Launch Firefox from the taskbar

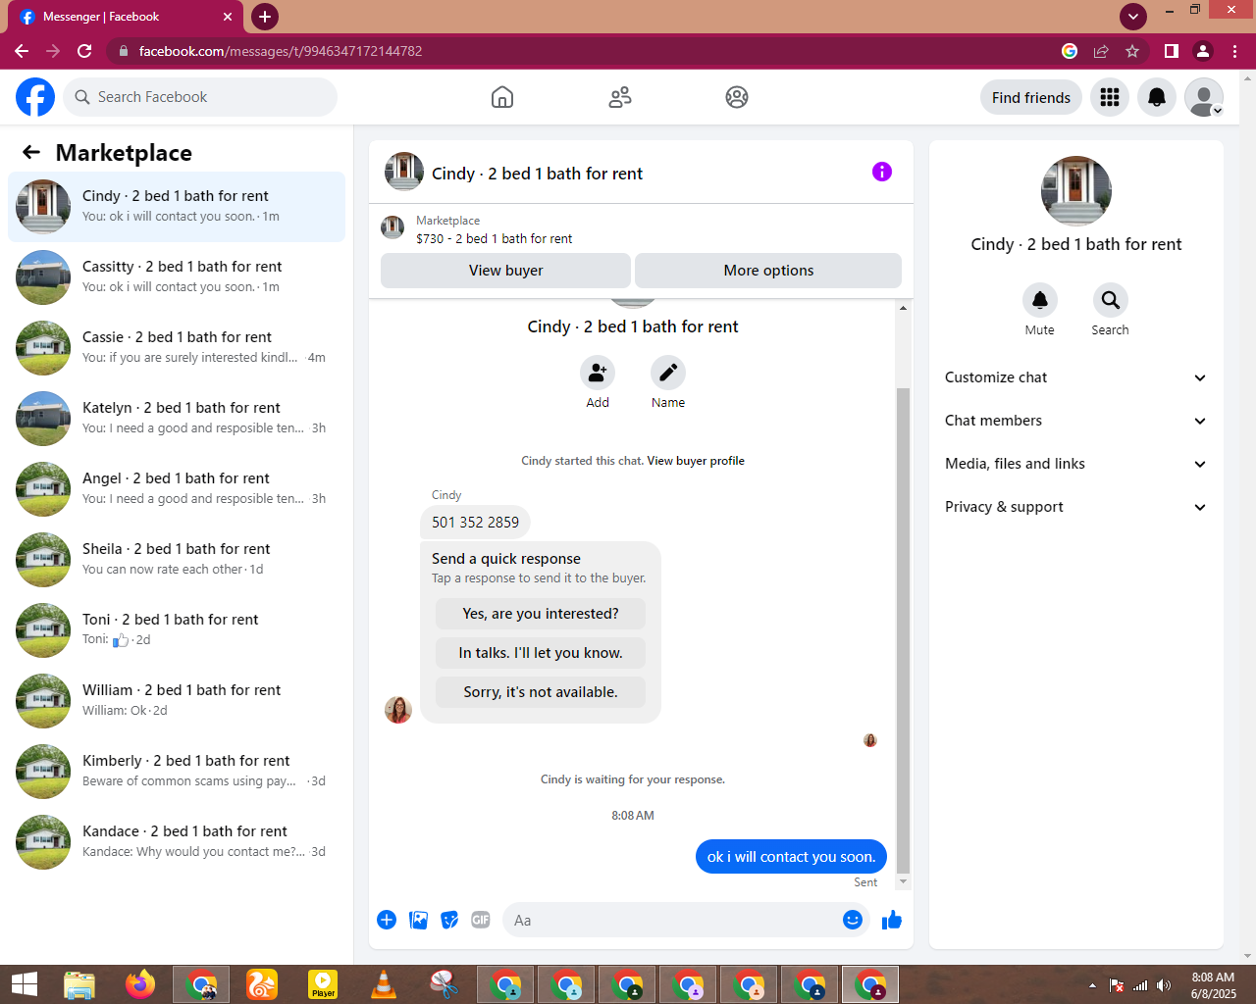click(140, 984)
